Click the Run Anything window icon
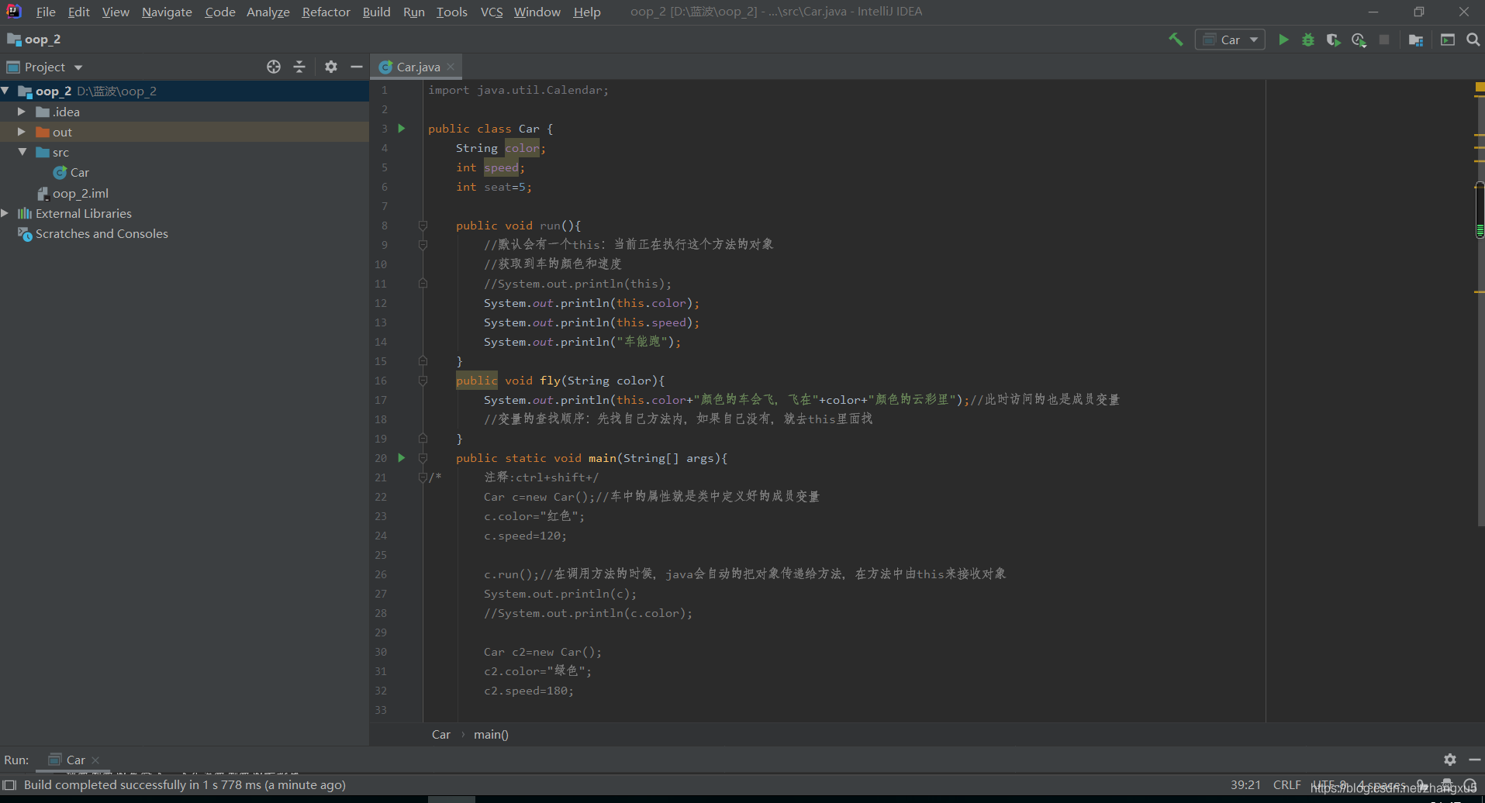Image resolution: width=1485 pixels, height=803 pixels. 1448,40
